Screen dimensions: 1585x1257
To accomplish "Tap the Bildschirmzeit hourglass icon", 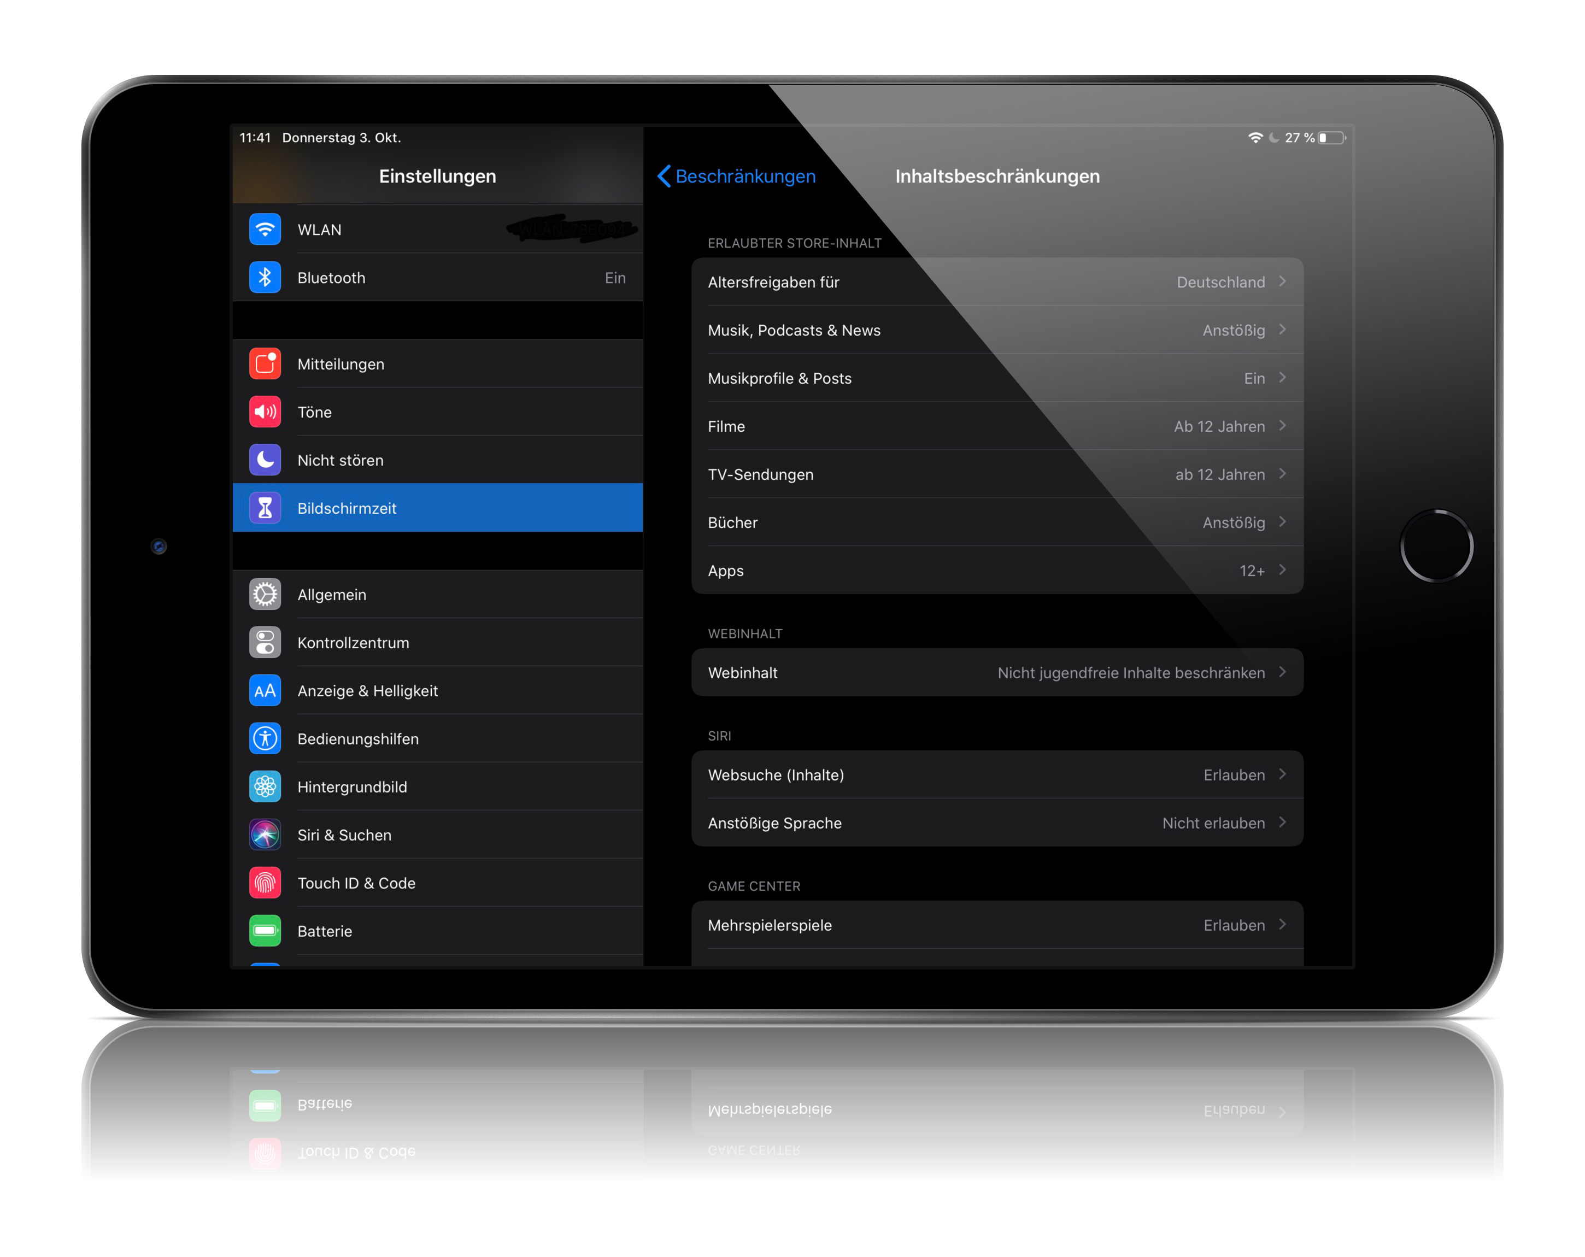I will coord(265,508).
